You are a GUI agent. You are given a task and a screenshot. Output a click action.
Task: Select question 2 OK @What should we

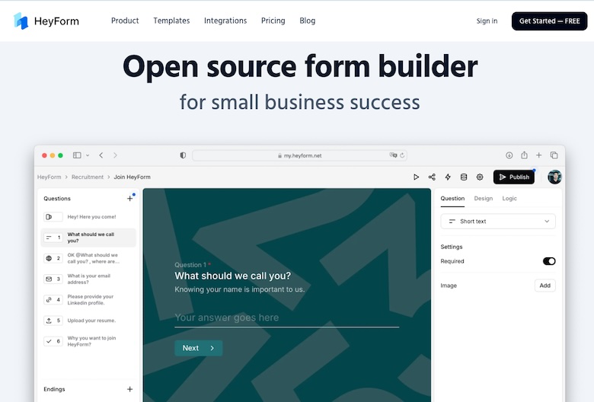(x=88, y=258)
